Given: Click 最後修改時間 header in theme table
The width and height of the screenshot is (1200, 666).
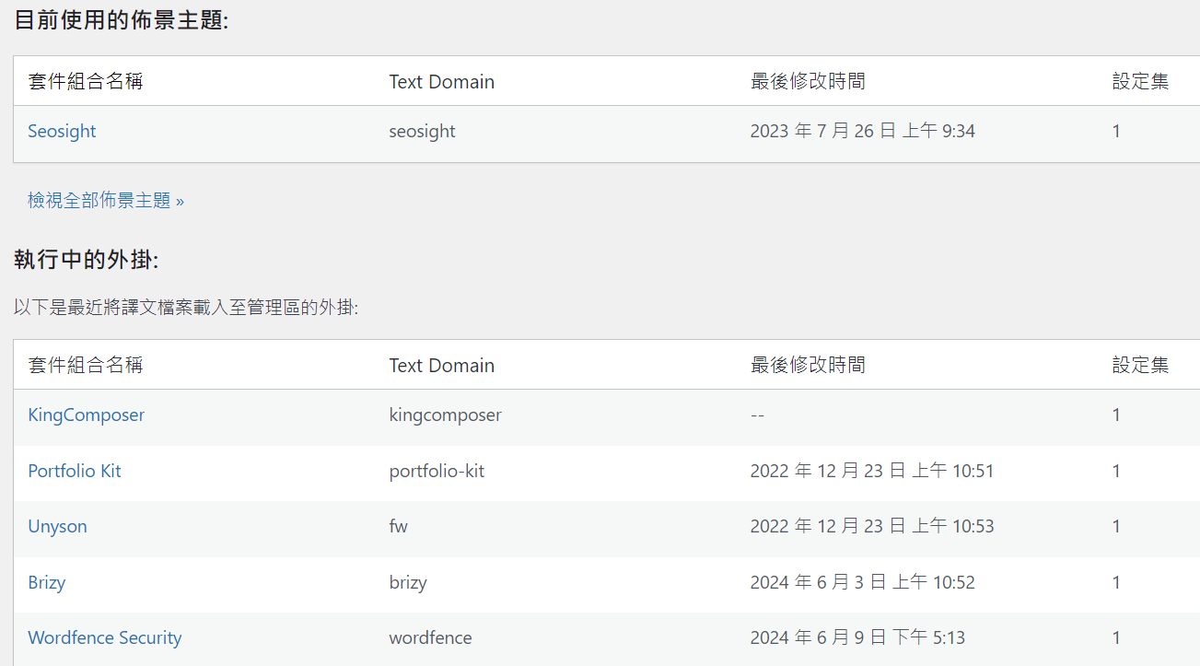Looking at the screenshot, I should [808, 81].
